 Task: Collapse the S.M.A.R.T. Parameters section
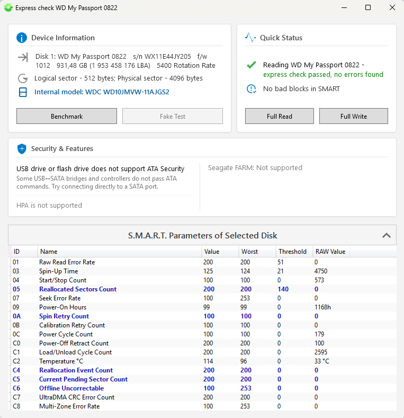click(387, 235)
